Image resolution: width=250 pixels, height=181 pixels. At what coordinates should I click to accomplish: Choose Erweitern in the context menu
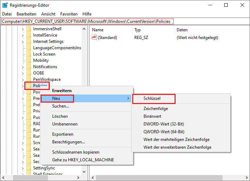tap(87, 91)
